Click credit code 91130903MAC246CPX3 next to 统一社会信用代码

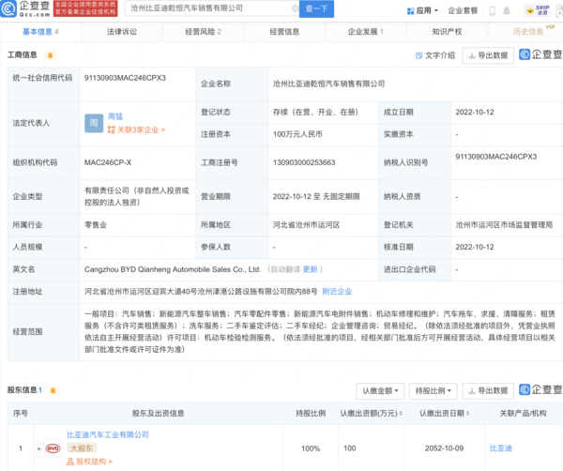(x=125, y=78)
